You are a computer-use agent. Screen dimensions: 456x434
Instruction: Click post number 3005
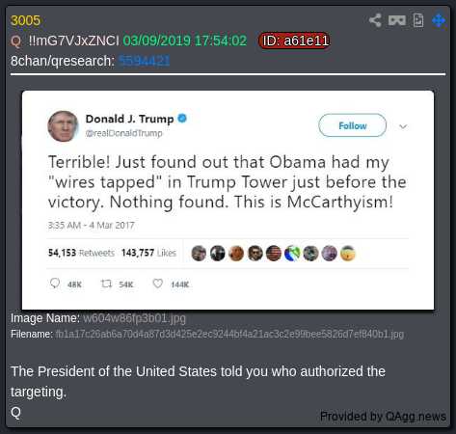pyautogui.click(x=25, y=20)
